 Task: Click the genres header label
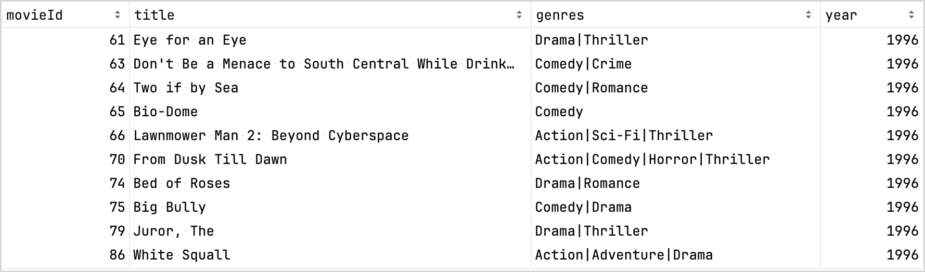pyautogui.click(x=560, y=15)
